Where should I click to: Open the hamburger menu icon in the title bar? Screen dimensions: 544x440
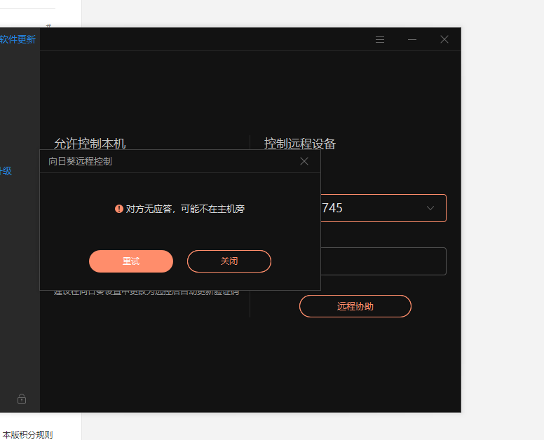(x=380, y=39)
